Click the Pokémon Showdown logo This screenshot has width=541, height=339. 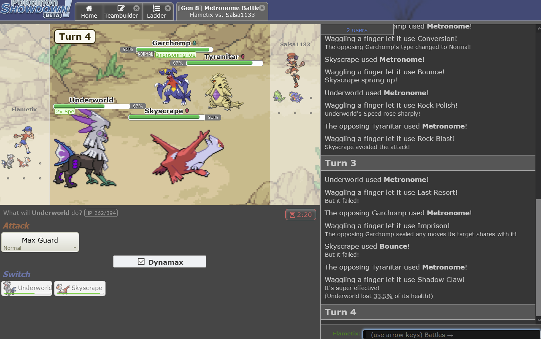tap(36, 9)
